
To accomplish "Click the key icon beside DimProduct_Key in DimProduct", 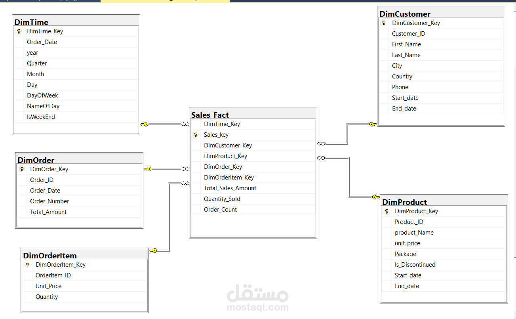I will point(387,211).
